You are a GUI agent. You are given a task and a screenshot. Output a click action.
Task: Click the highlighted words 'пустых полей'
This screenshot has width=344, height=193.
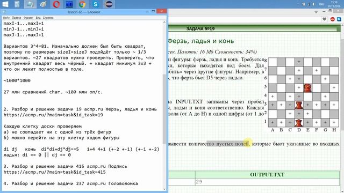coord(233,144)
